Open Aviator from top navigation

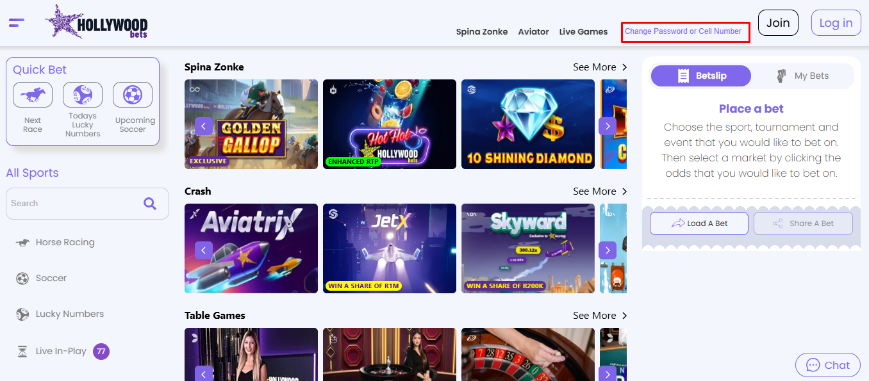[x=533, y=31]
